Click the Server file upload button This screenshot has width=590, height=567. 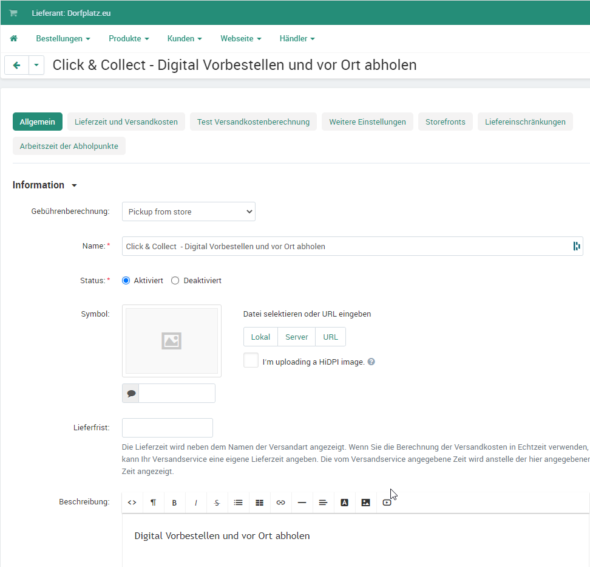296,337
